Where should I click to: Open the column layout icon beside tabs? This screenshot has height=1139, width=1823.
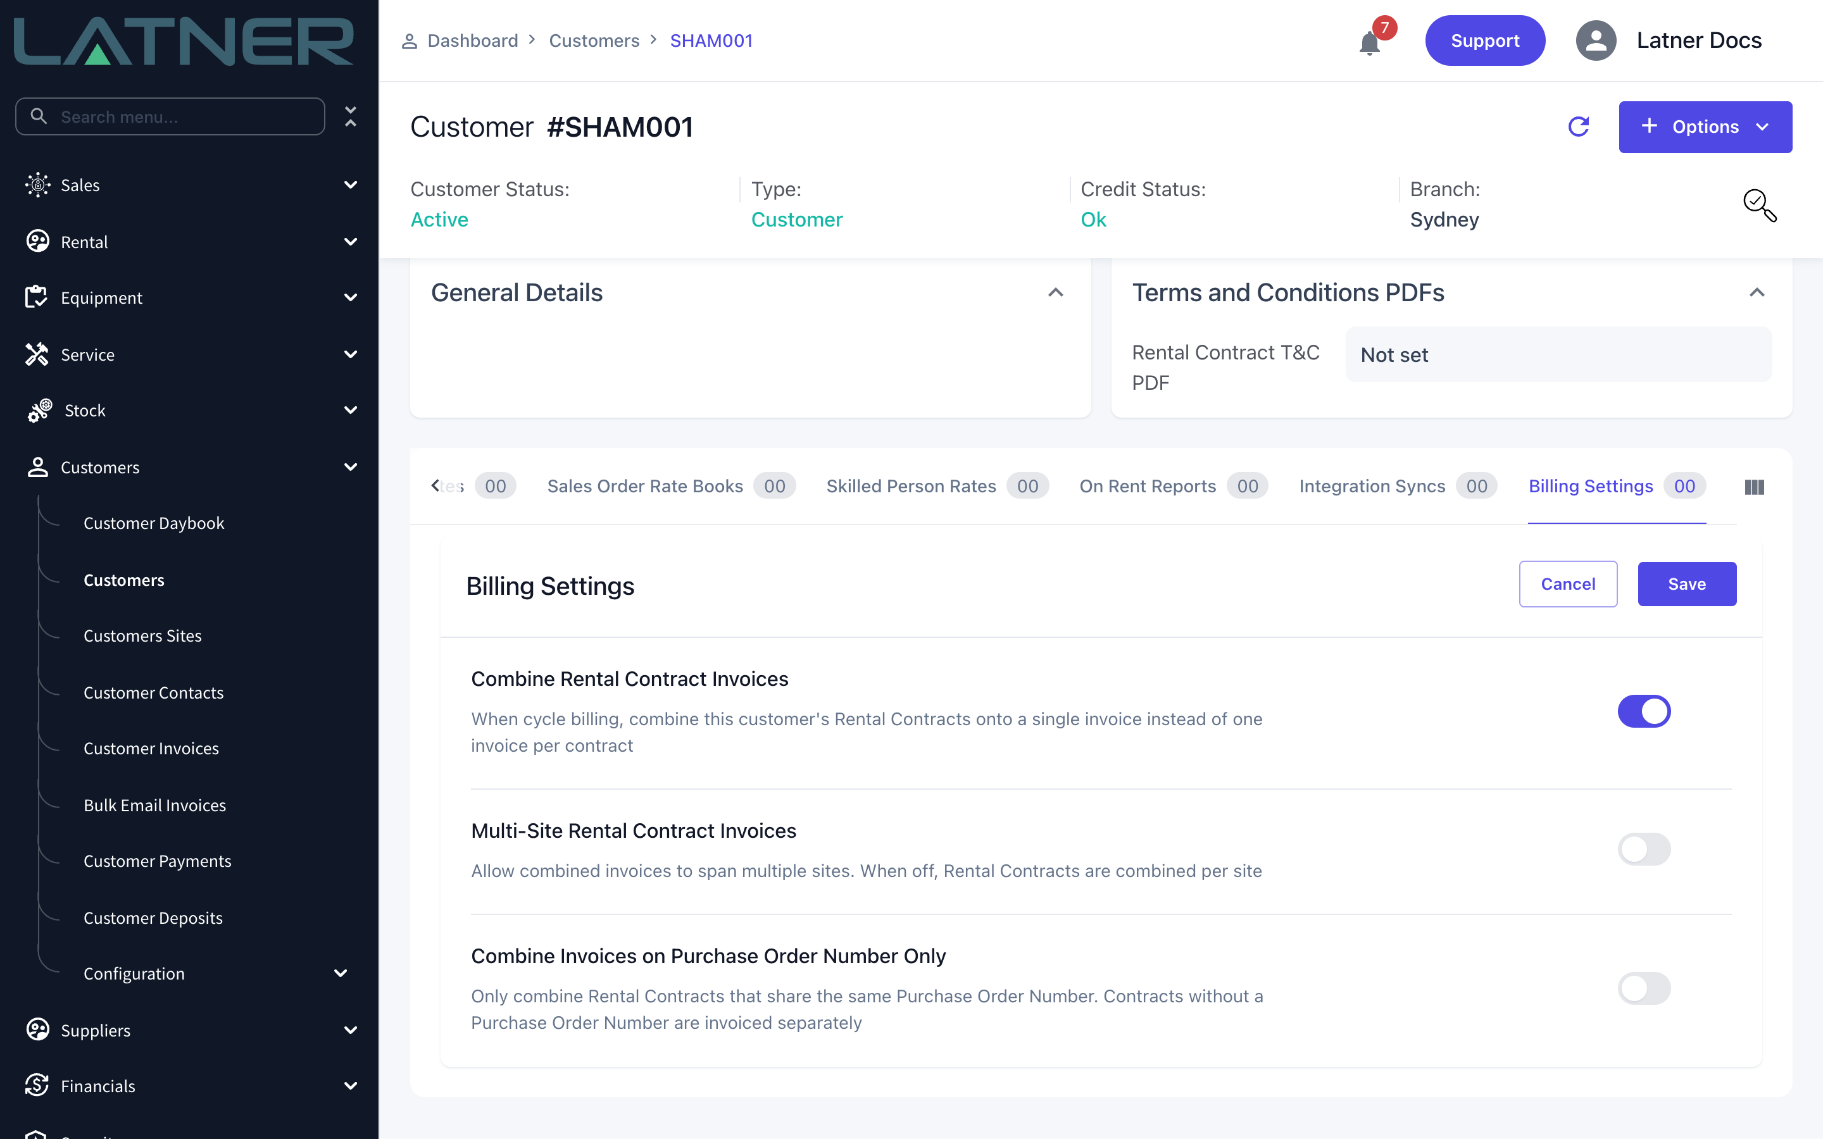coord(1755,487)
